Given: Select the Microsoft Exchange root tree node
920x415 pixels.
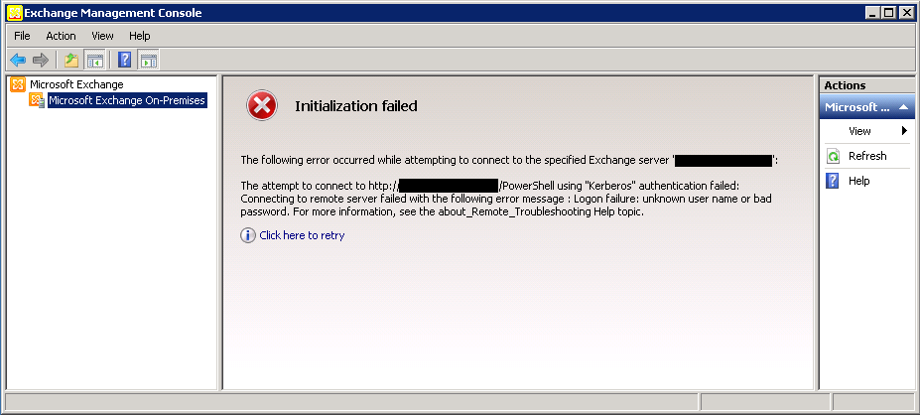Looking at the screenshot, I should click(75, 84).
